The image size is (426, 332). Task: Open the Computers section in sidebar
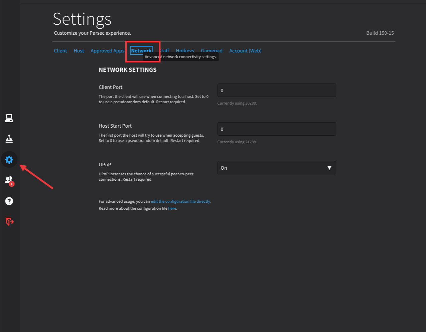(9, 118)
